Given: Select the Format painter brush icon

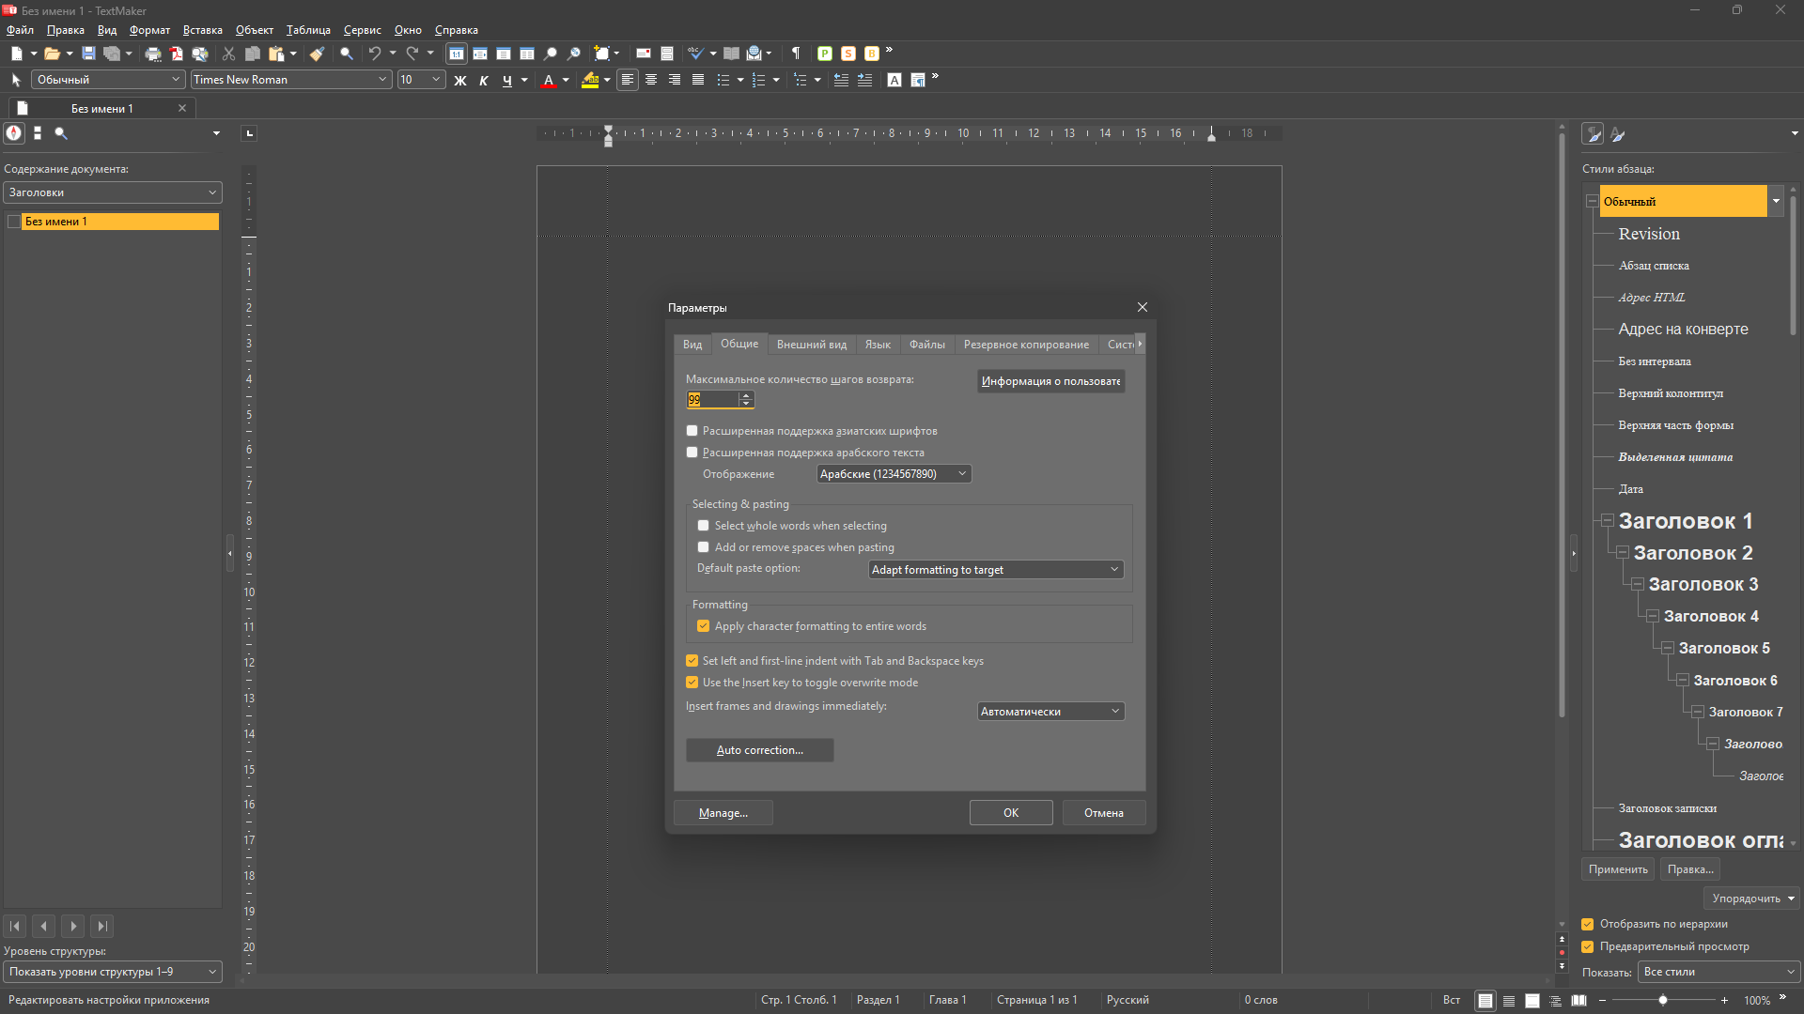Looking at the screenshot, I should click(318, 54).
